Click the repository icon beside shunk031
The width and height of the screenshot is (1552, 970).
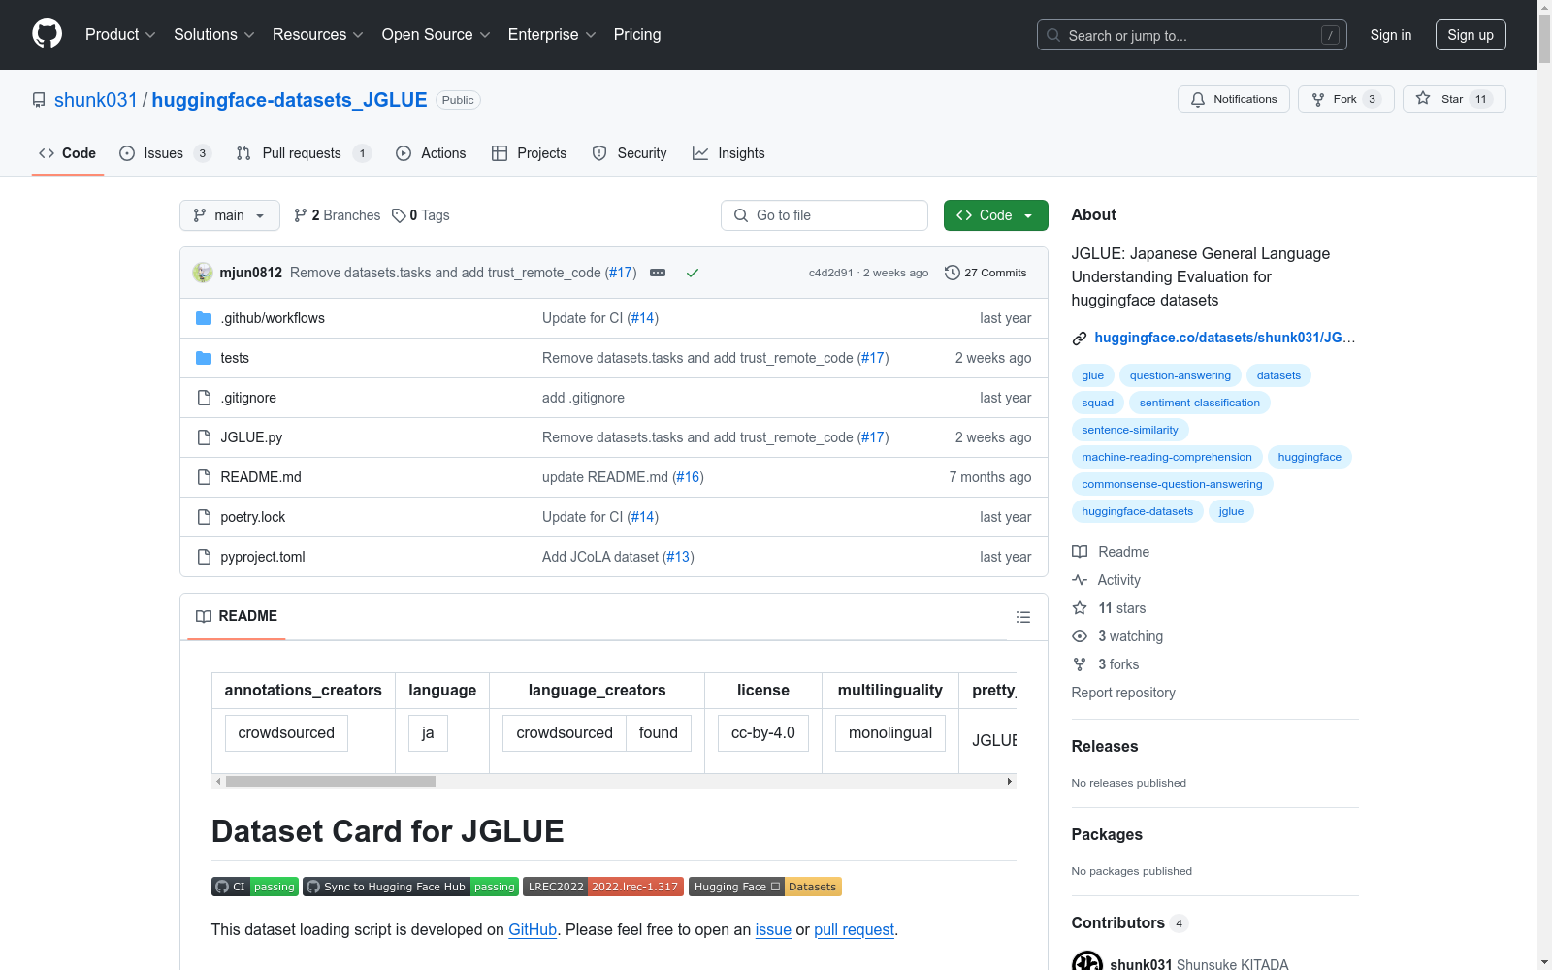39,100
